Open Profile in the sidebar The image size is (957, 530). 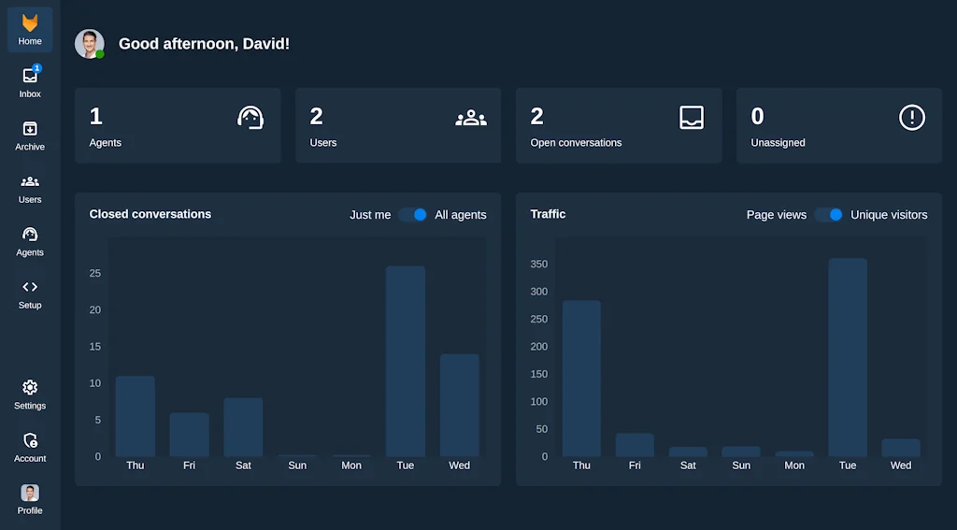30,498
